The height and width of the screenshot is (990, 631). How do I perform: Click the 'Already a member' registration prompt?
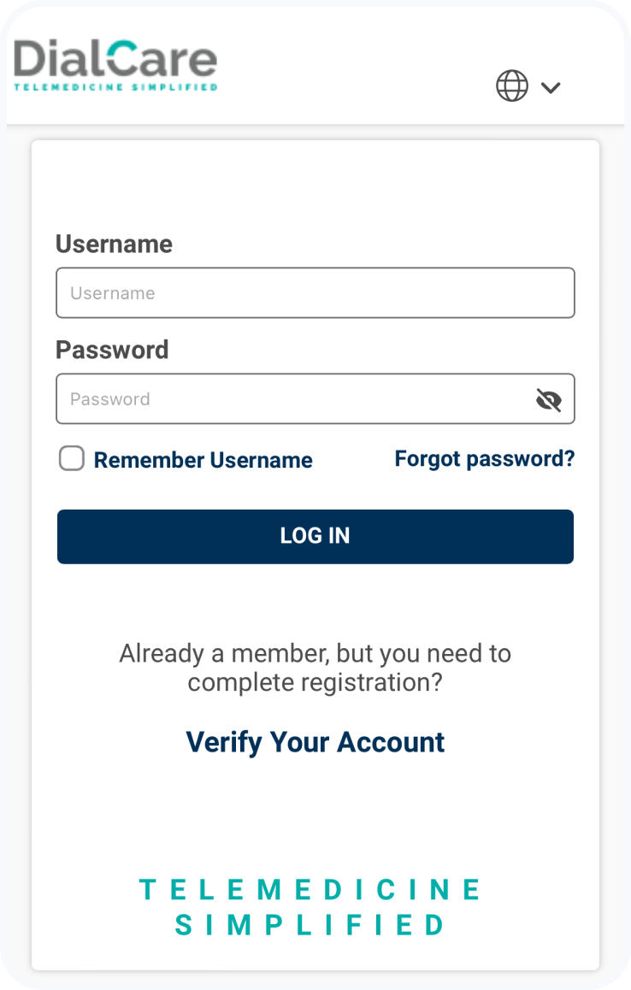click(315, 654)
